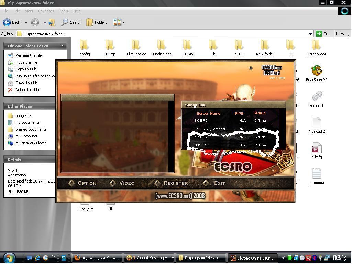Select the silkcfg file icon
The width and height of the screenshot is (352, 264).
pos(317,148)
